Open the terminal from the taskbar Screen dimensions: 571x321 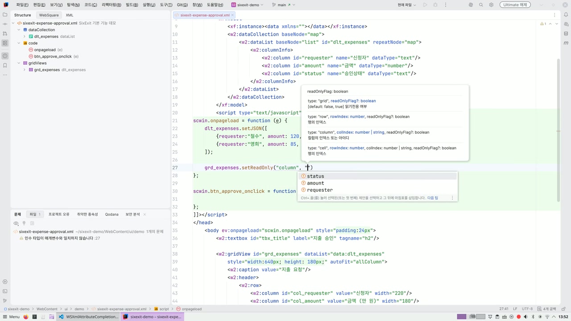(x=35, y=317)
